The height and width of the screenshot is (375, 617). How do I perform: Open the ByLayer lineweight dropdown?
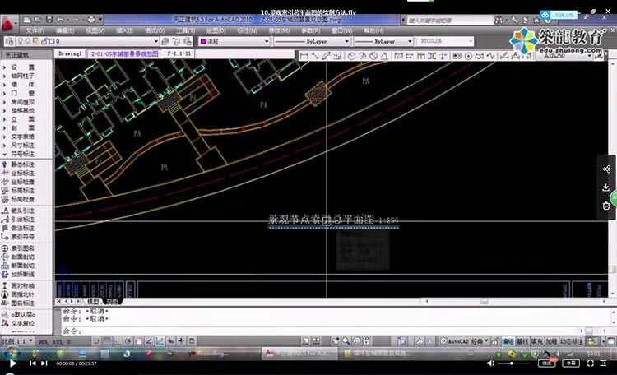[x=410, y=41]
